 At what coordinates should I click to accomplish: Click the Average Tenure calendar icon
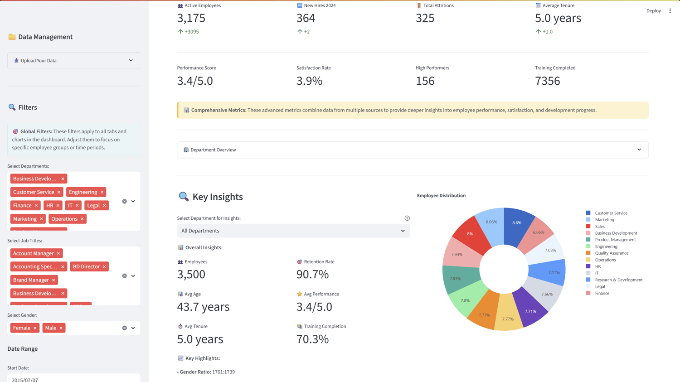tap(538, 5)
